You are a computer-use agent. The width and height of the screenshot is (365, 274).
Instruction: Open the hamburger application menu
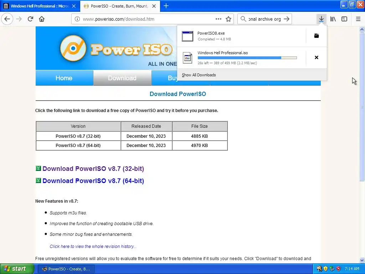tap(358, 19)
